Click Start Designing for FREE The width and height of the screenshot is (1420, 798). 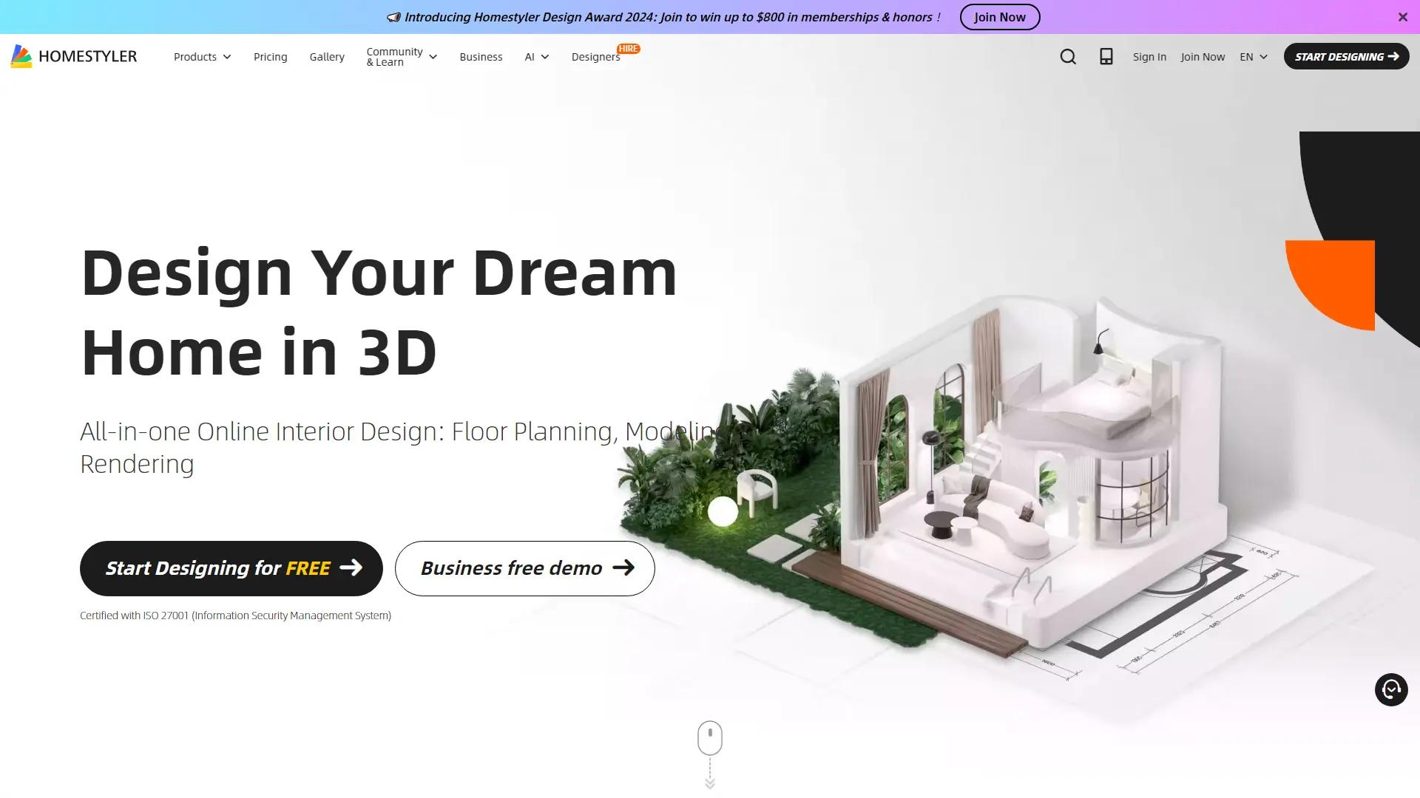230,568
